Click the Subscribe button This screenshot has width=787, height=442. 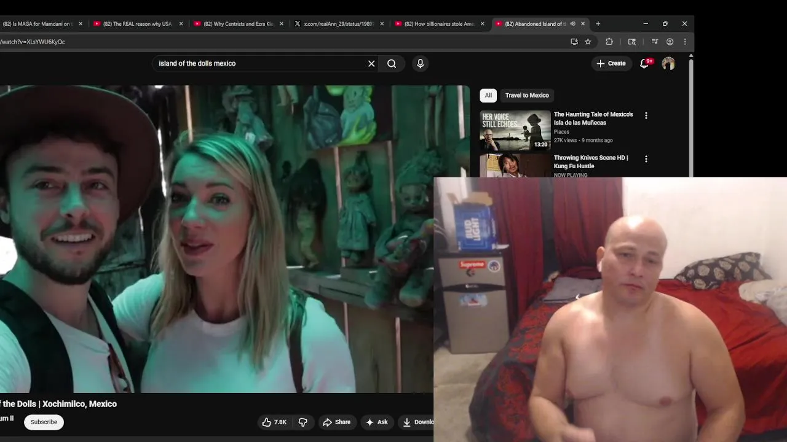(44, 422)
